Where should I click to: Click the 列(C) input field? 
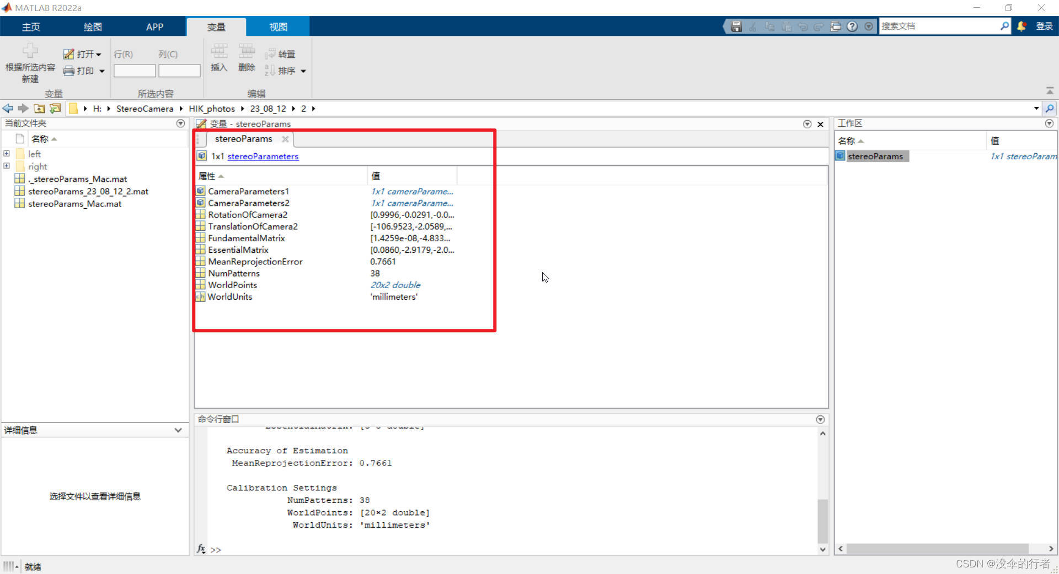coord(179,71)
